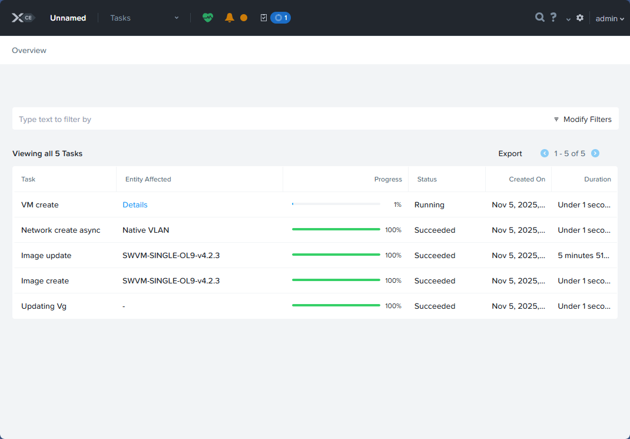This screenshot has height=439, width=630.
Task: Export the tasks list
Action: (510, 153)
